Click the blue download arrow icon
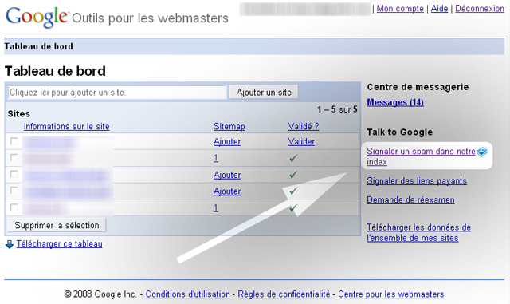The width and height of the screenshot is (510, 304). (10, 244)
